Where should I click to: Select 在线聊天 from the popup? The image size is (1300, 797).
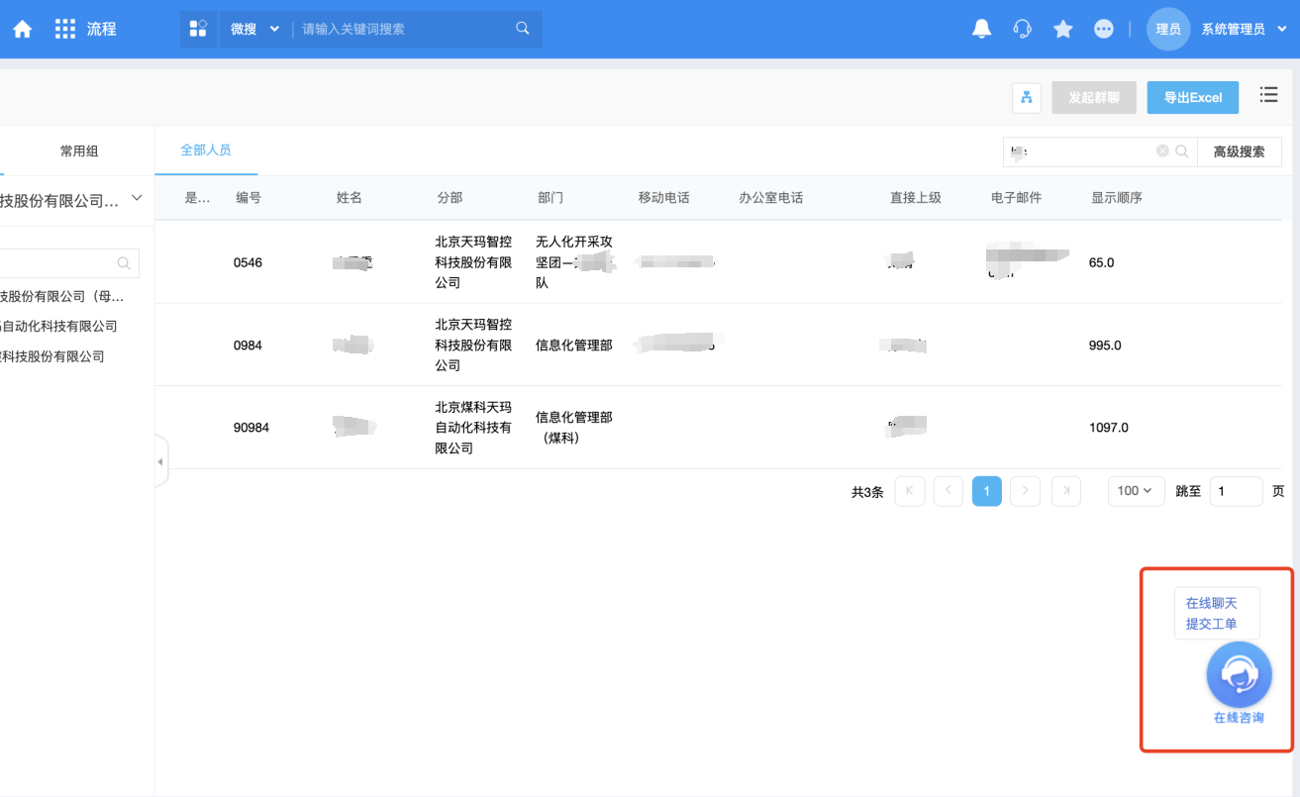click(1212, 603)
